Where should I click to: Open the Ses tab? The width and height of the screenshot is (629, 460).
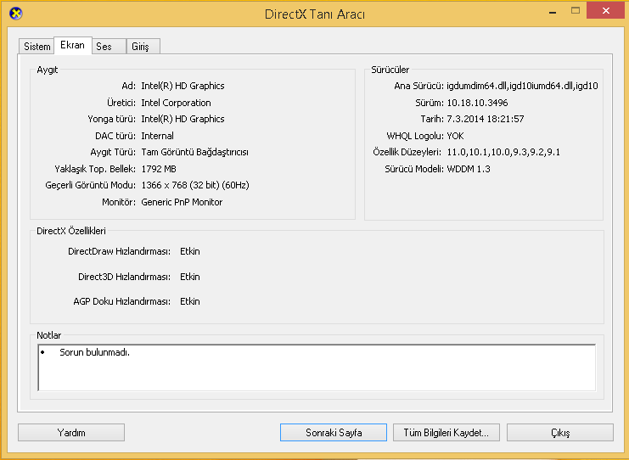click(109, 47)
